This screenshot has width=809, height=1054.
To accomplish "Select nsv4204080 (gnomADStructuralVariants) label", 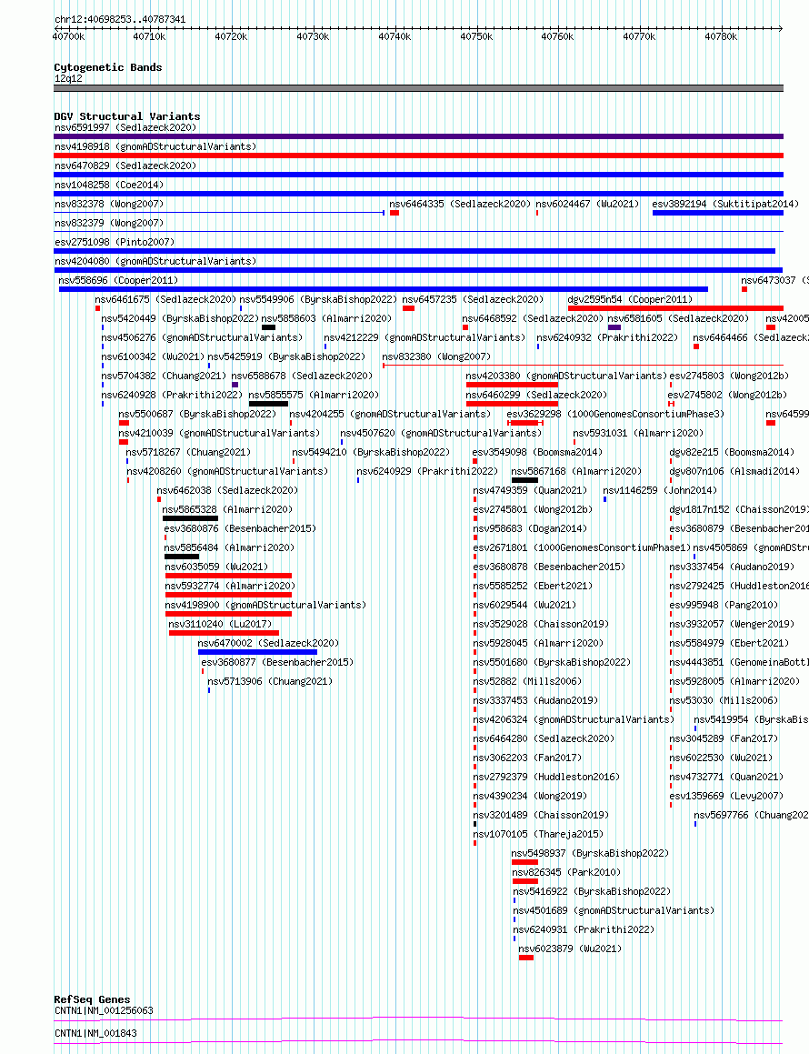I will point(155,261).
